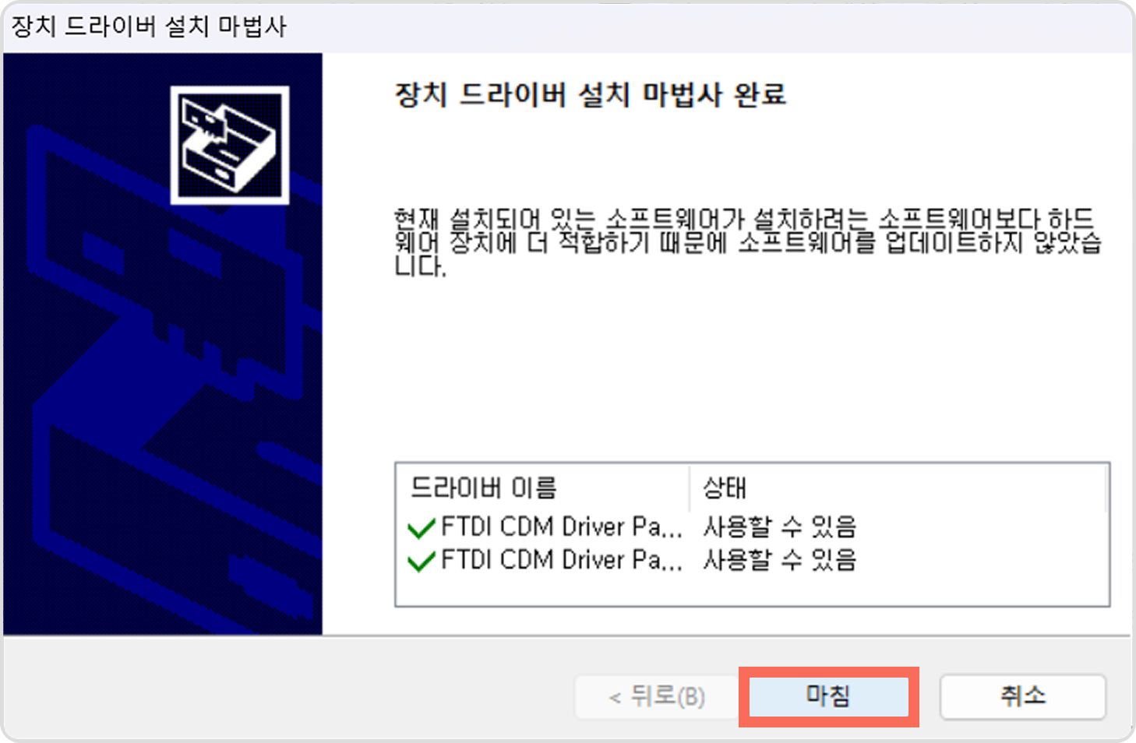Click the first row's green checkmark icon
Viewport: 1136px width, 743px height.
[422, 529]
